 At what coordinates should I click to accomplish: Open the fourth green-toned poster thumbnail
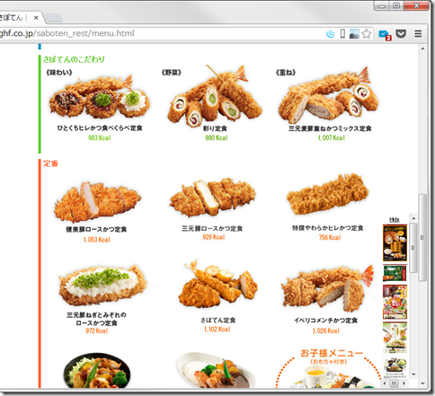tap(395, 338)
